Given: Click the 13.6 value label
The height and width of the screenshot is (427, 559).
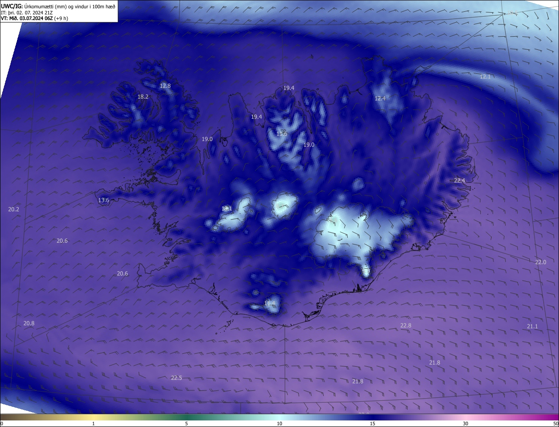Looking at the screenshot, I should (x=104, y=200).
